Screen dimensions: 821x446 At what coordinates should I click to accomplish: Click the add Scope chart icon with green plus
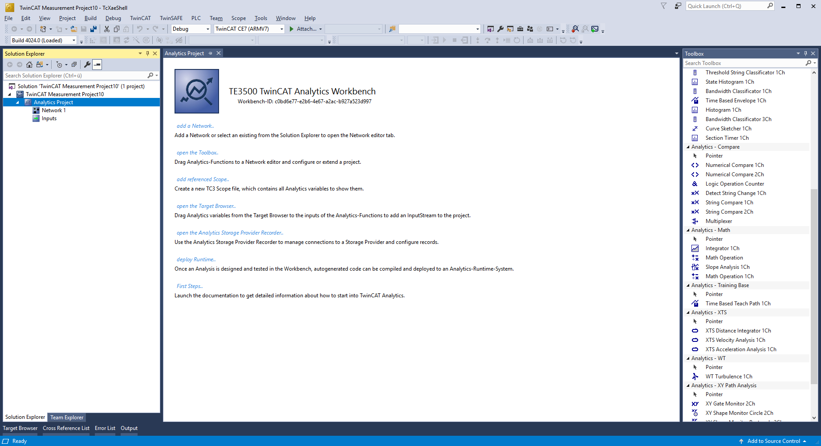(x=595, y=29)
